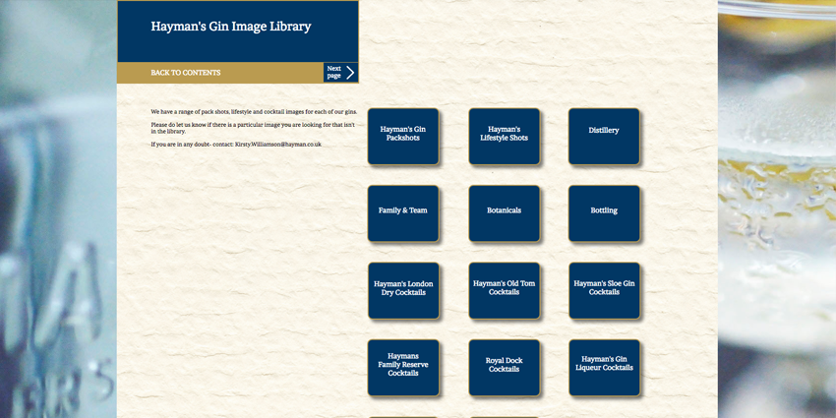Click the Bottling tile
This screenshot has width=836, height=418.
[604, 212]
